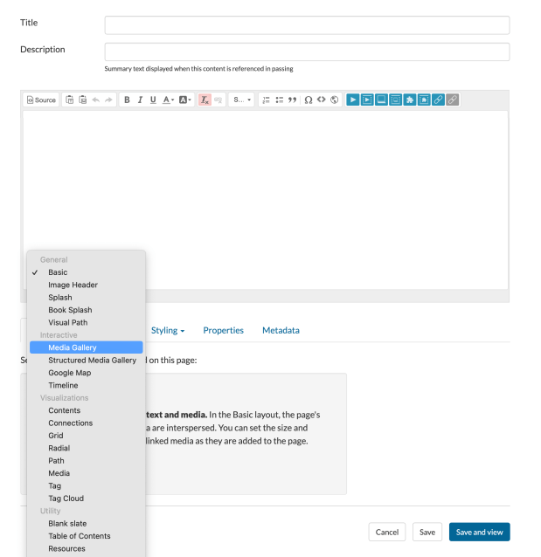Switch to the Properties tab
The height and width of the screenshot is (557, 541).
click(x=223, y=330)
